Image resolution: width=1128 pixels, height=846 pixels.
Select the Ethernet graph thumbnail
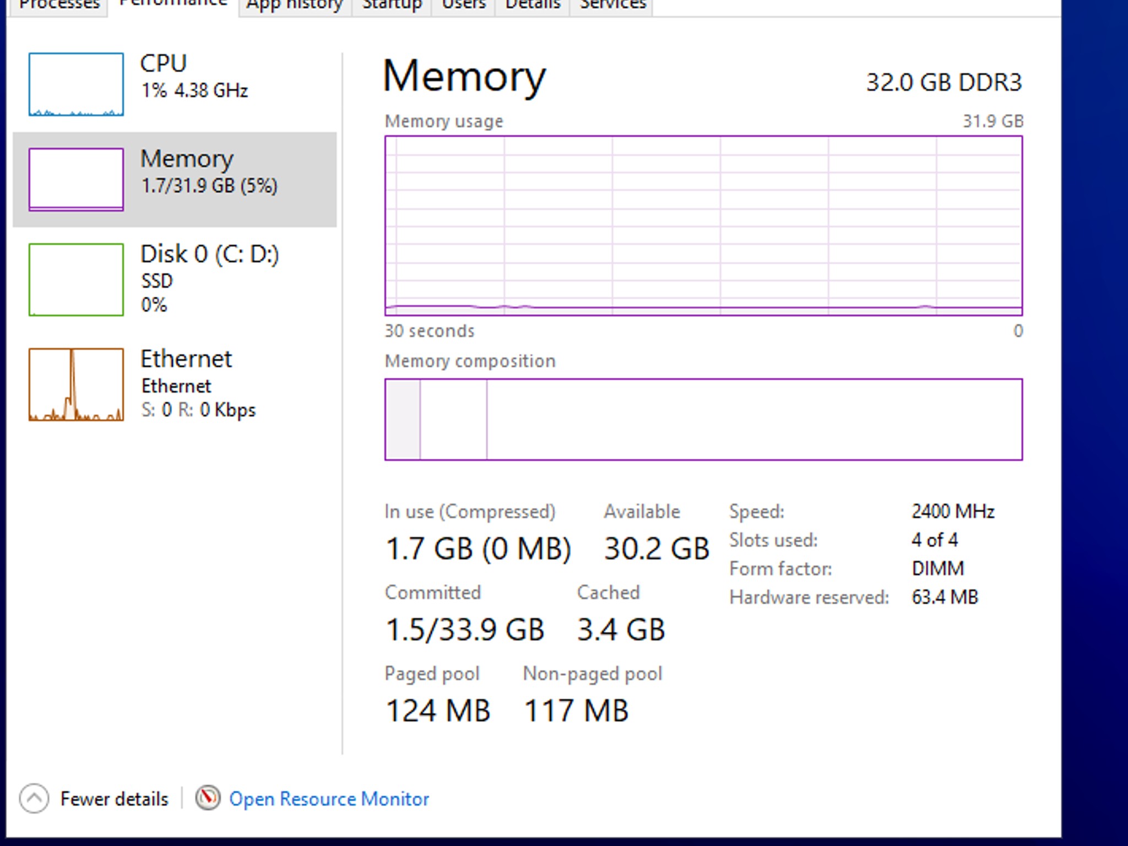coord(76,384)
